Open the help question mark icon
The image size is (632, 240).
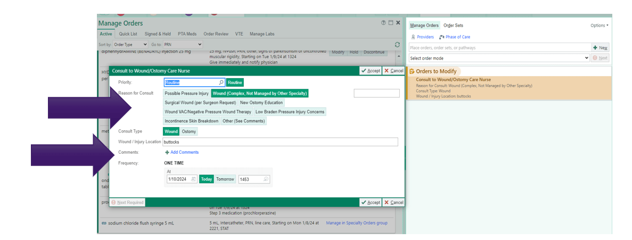point(384,23)
